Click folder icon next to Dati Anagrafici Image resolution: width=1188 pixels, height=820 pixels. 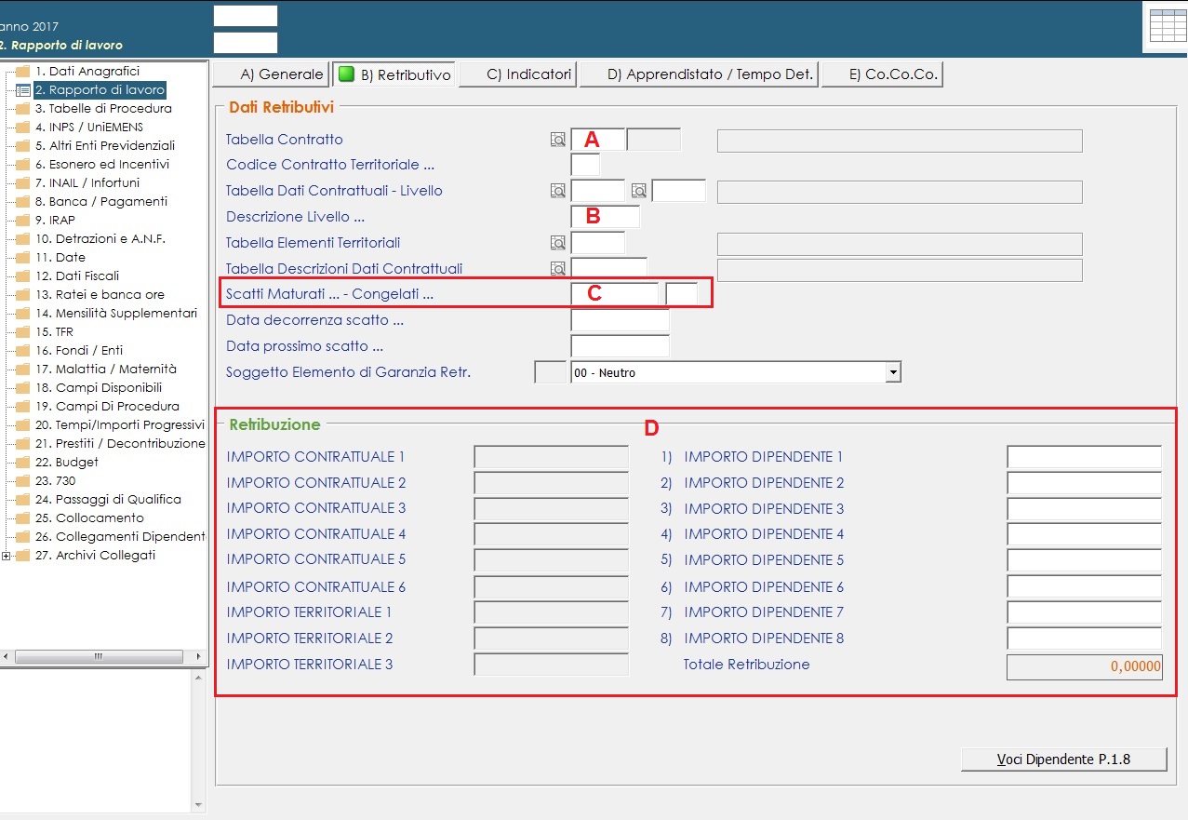pyautogui.click(x=22, y=72)
